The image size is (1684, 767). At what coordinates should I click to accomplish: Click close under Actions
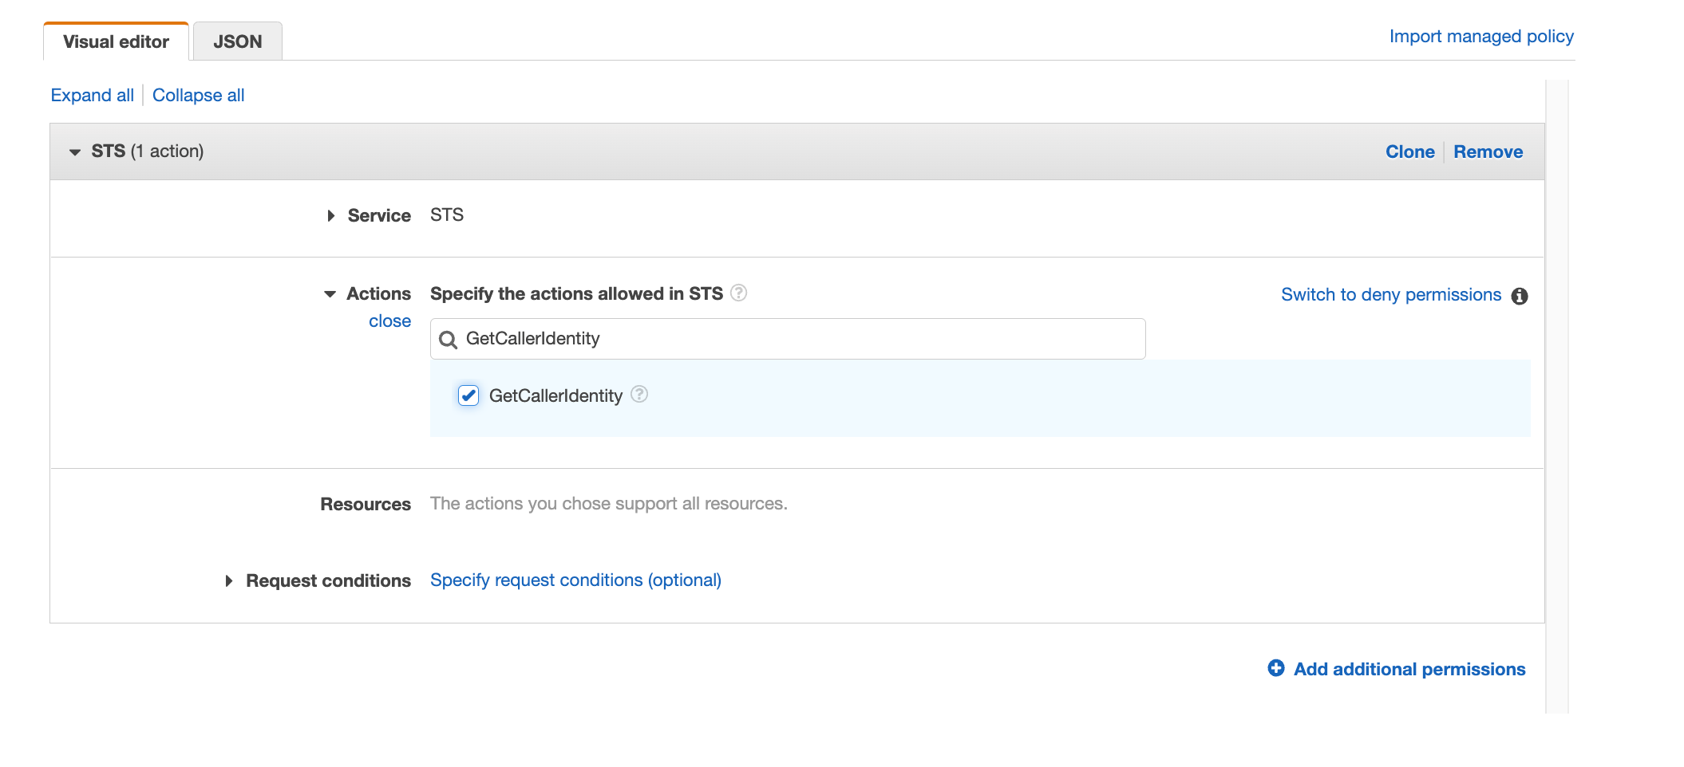click(x=390, y=321)
